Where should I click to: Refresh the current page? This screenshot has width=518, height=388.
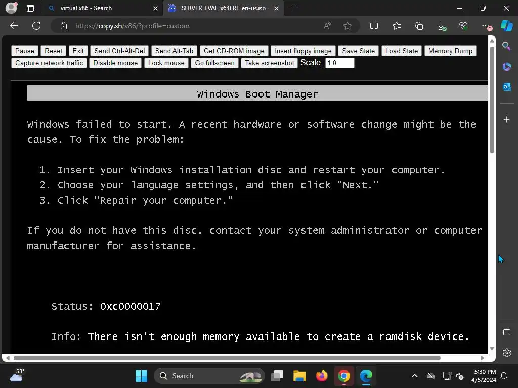(x=36, y=26)
